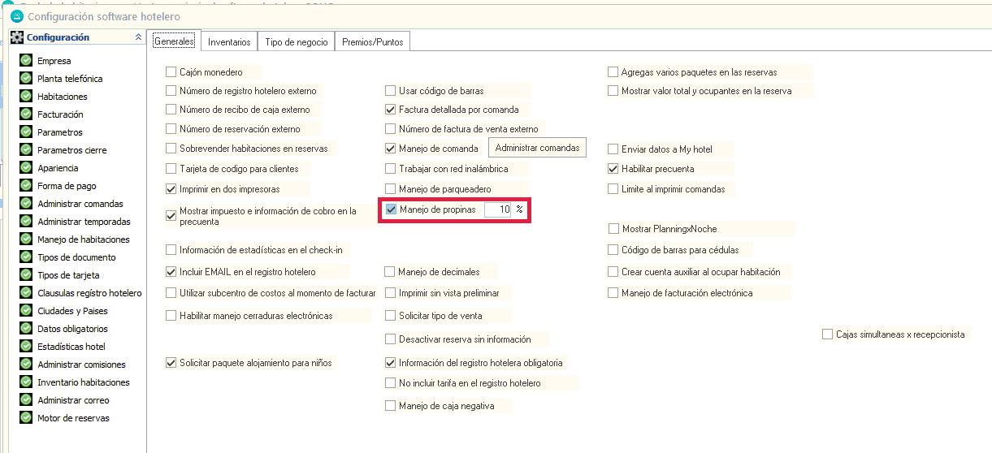The image size is (992, 453).
Task: Open Estadísticas hotel in the sidebar
Action: point(71,347)
